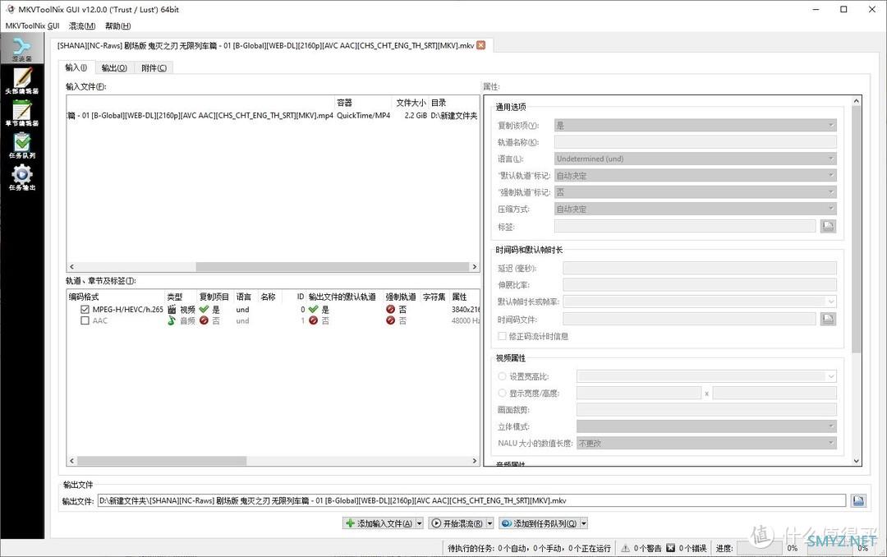Click the start multiplexing button

point(457,523)
